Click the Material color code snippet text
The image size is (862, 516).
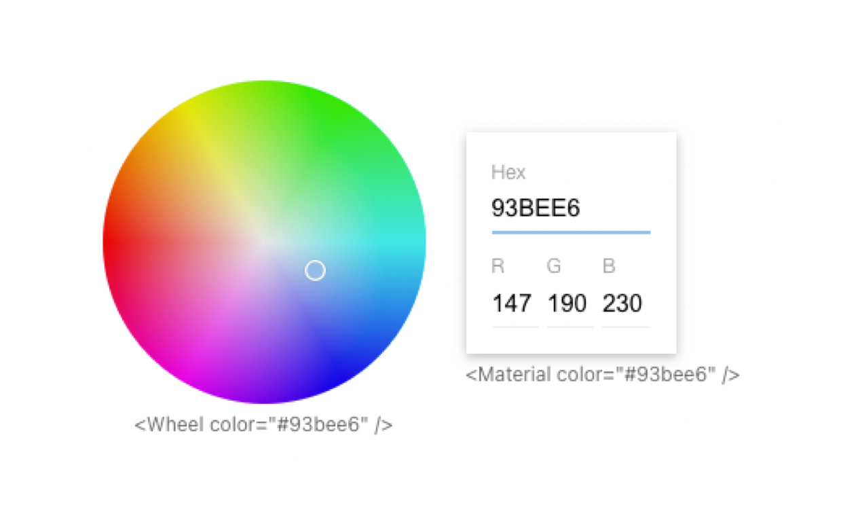click(x=603, y=374)
